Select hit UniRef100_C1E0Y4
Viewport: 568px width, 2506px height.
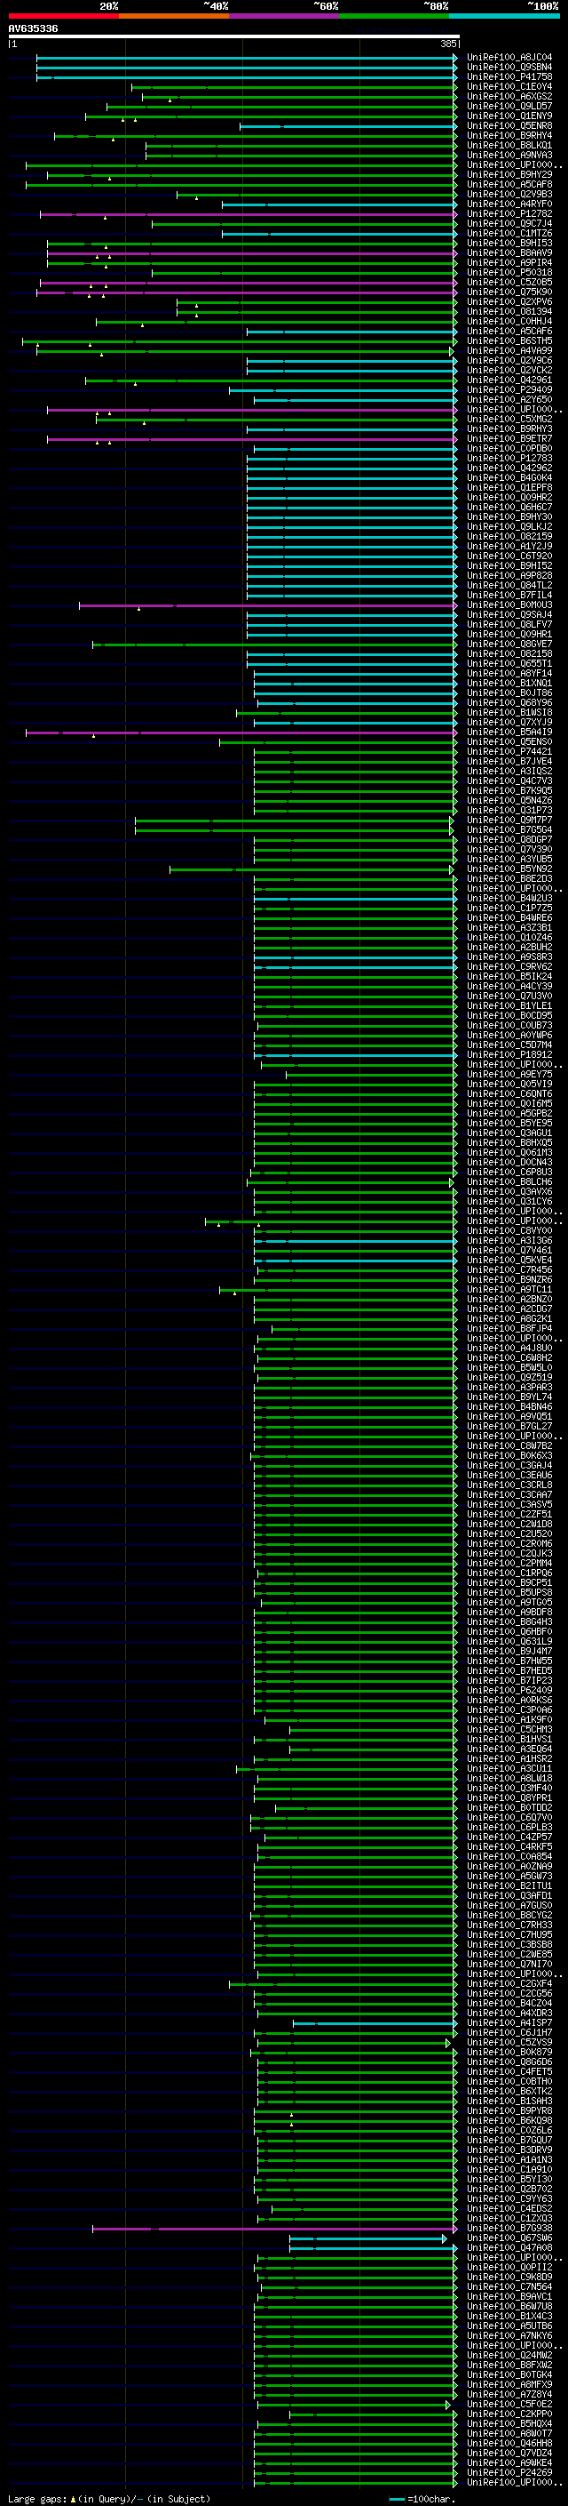pyautogui.click(x=509, y=86)
